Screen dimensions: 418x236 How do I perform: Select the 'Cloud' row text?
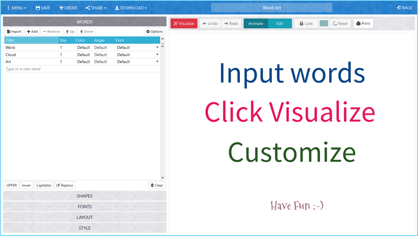click(10, 55)
